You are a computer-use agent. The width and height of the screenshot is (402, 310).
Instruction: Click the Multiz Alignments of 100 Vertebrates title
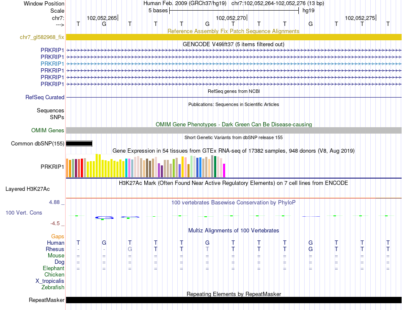tap(233, 231)
